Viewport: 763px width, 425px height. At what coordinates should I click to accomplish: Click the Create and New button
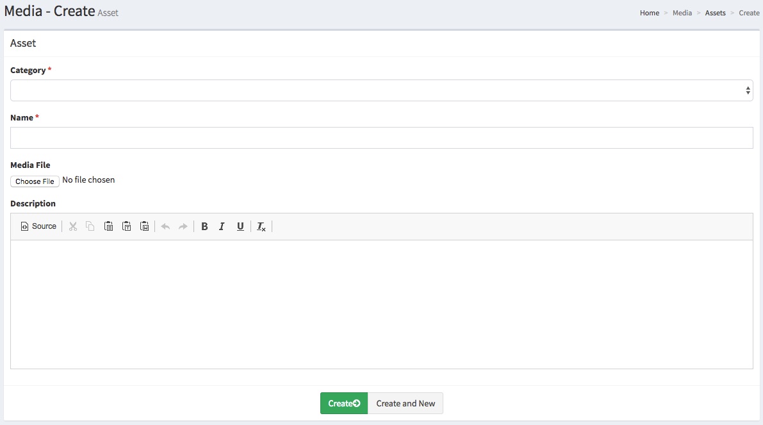pyautogui.click(x=406, y=403)
